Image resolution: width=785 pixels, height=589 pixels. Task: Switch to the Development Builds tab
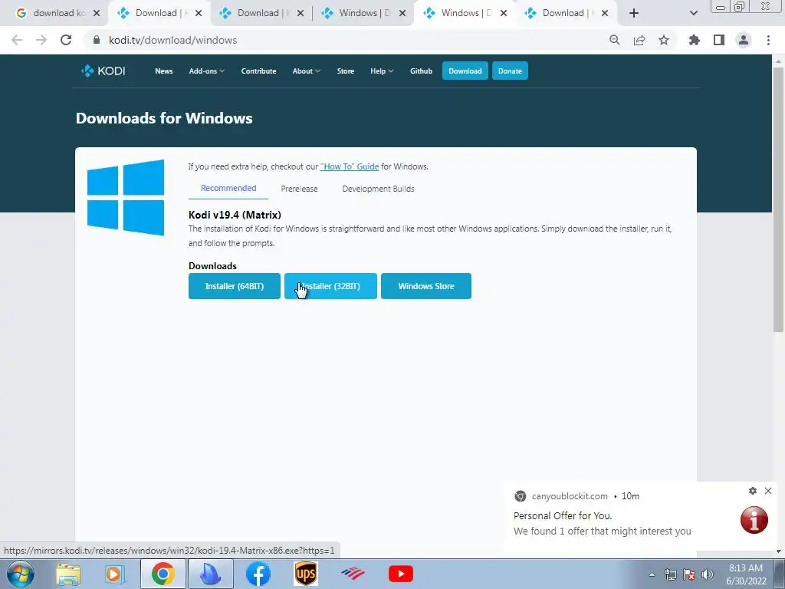[x=379, y=189]
